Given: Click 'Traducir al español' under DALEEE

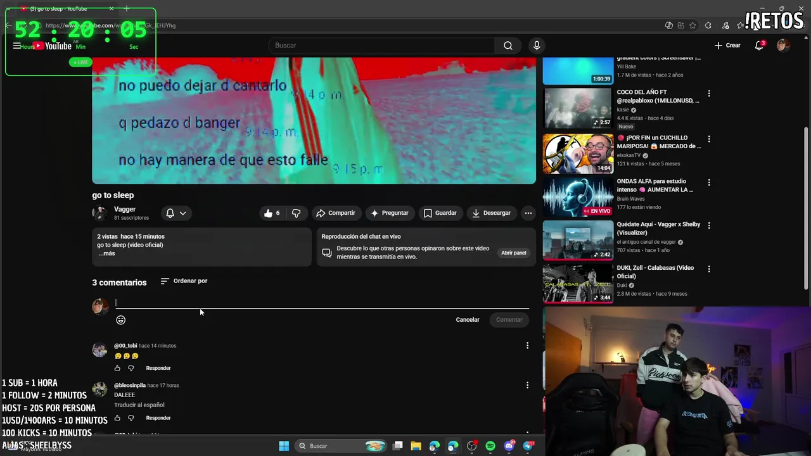Looking at the screenshot, I should click(x=139, y=405).
